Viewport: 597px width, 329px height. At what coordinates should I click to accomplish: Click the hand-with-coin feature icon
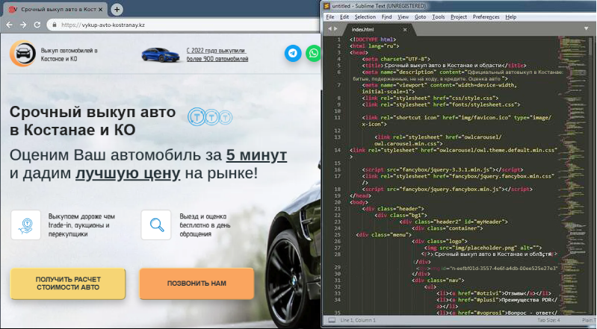click(x=26, y=225)
